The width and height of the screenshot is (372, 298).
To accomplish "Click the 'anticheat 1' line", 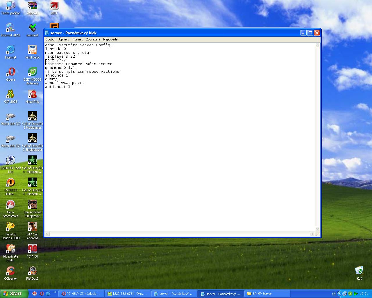I will pos(58,87).
